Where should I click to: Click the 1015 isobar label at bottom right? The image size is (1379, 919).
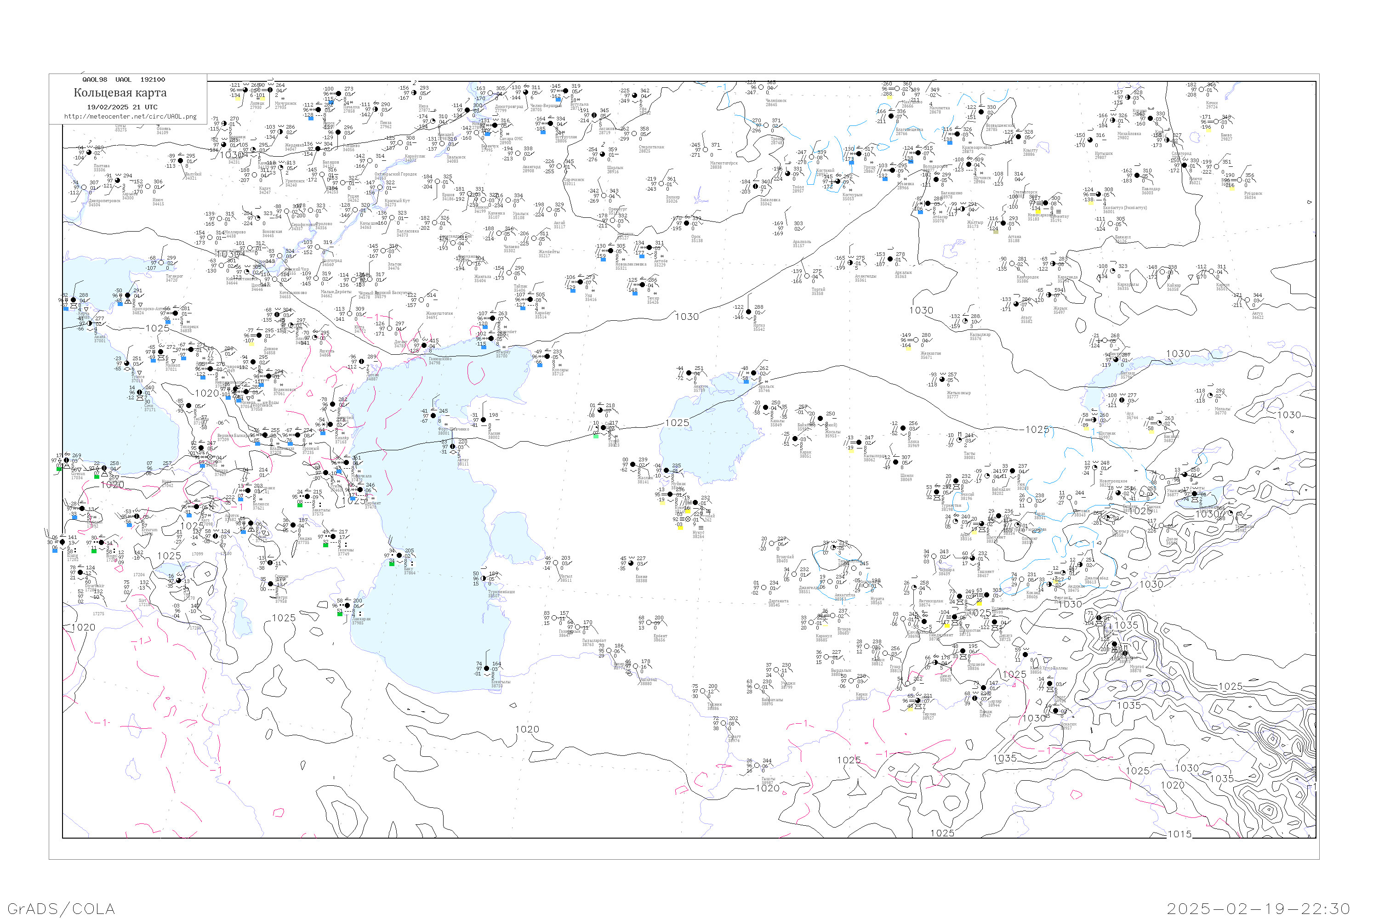point(1179,834)
